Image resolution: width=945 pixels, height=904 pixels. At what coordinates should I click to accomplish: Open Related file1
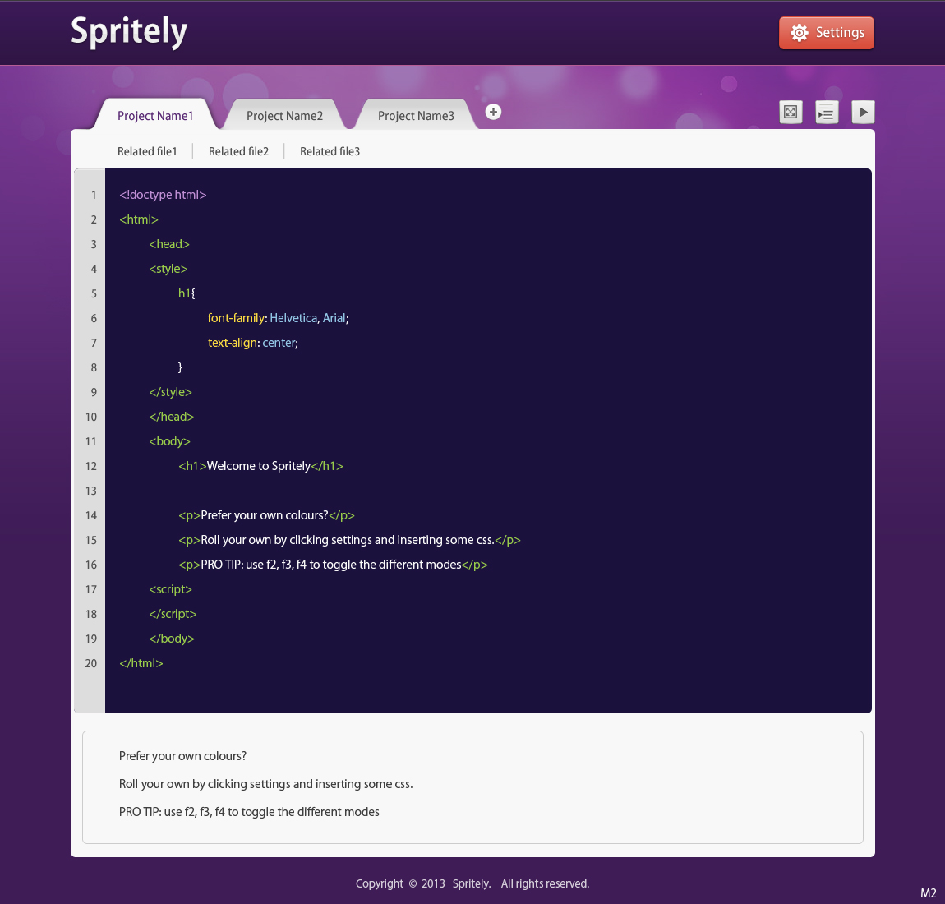(147, 151)
